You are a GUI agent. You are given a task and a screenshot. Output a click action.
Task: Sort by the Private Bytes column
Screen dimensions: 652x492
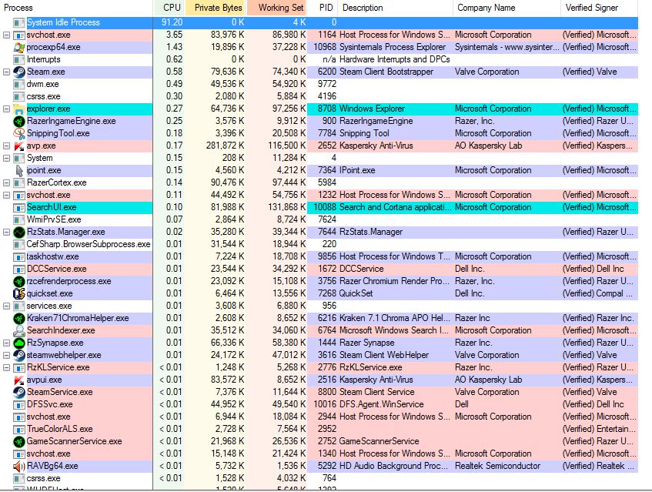pyautogui.click(x=216, y=8)
